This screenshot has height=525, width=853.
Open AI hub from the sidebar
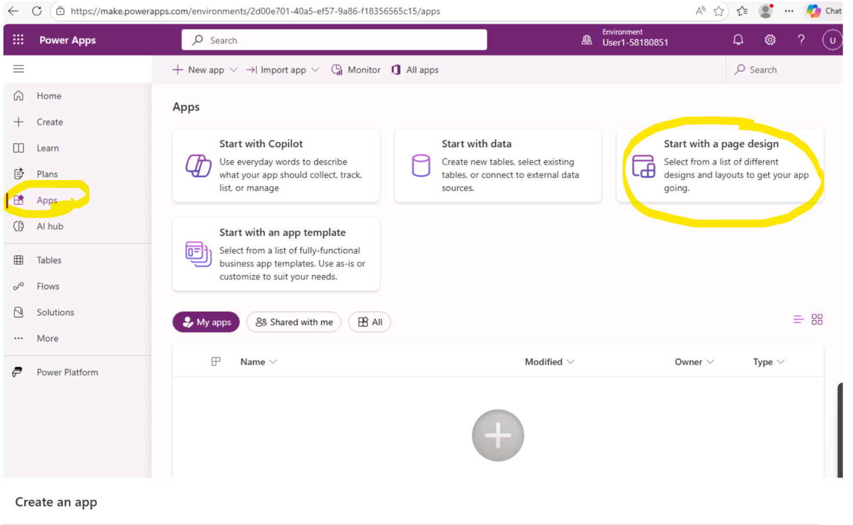[50, 226]
